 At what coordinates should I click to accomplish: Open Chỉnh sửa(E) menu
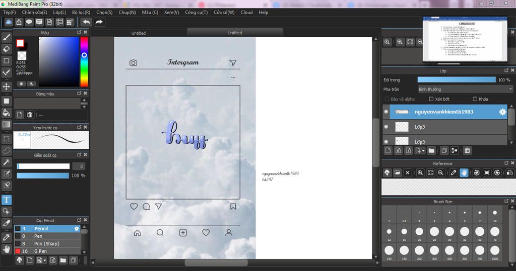[x=35, y=12]
